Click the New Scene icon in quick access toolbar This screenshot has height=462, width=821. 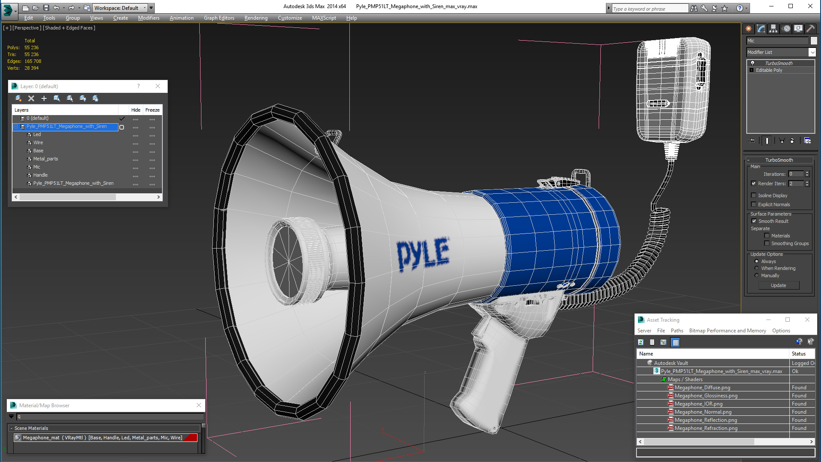click(x=26, y=8)
